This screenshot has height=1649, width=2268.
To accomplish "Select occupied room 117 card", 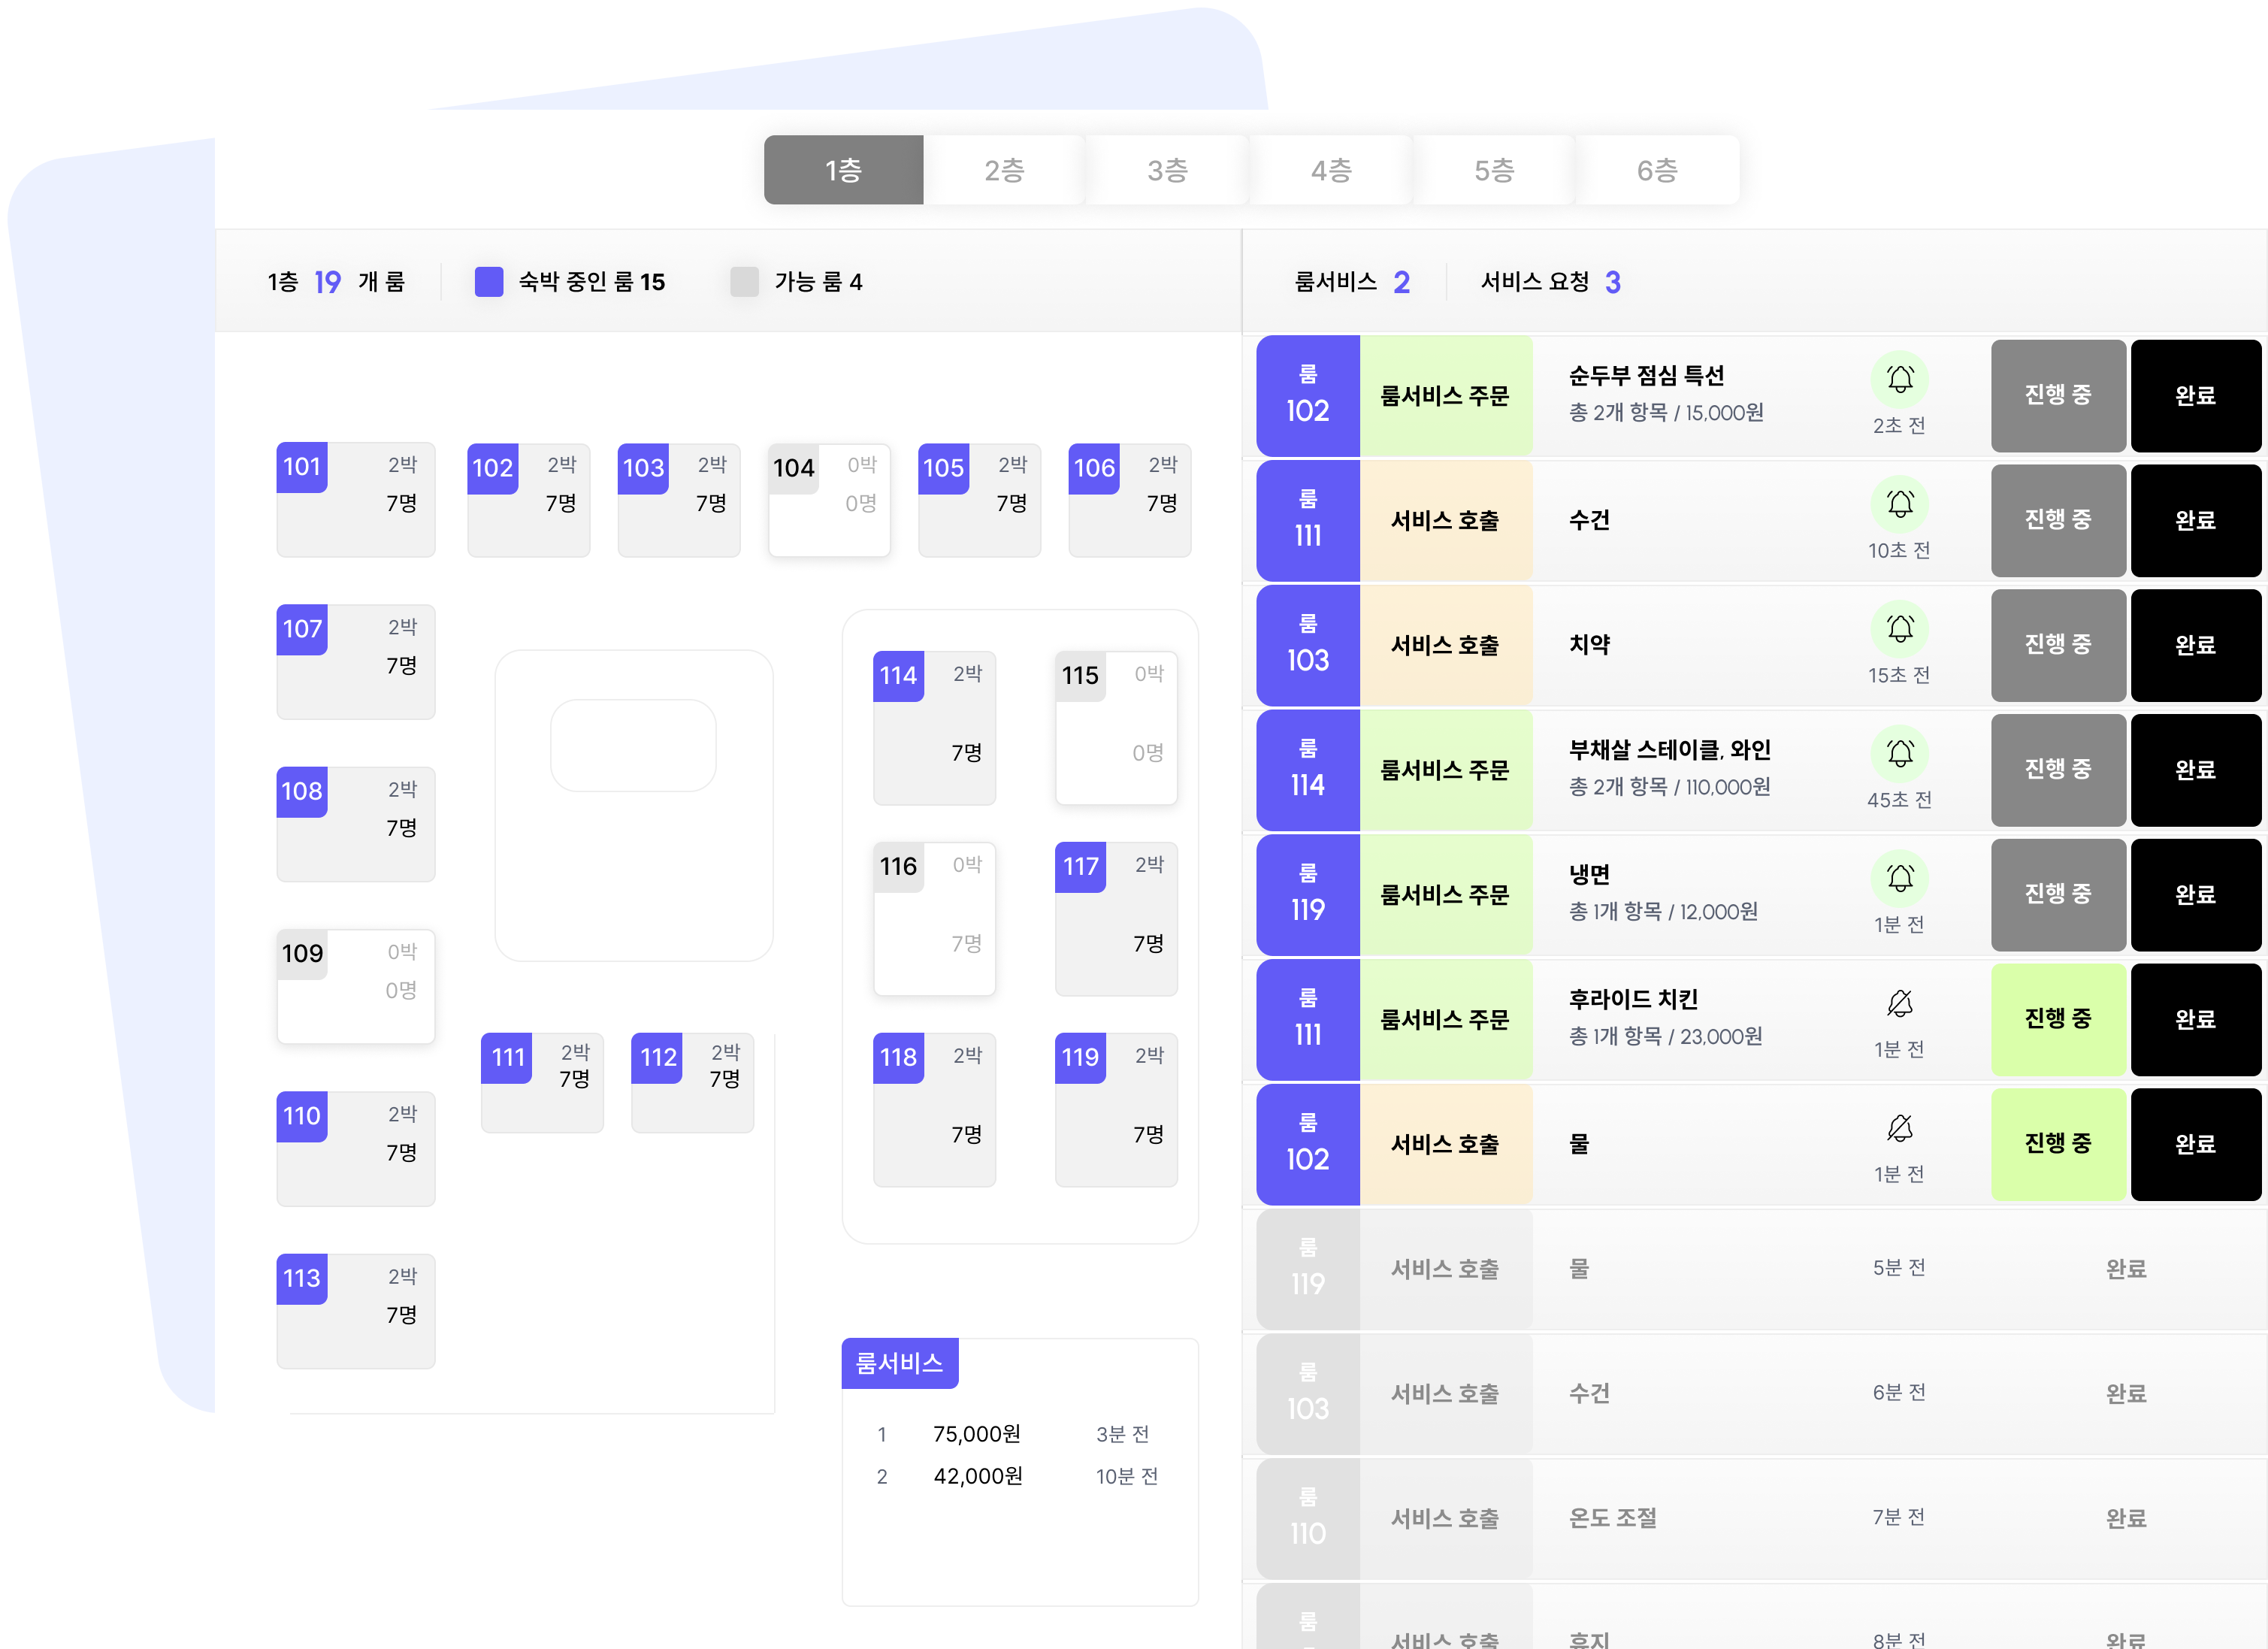I will point(1115,918).
